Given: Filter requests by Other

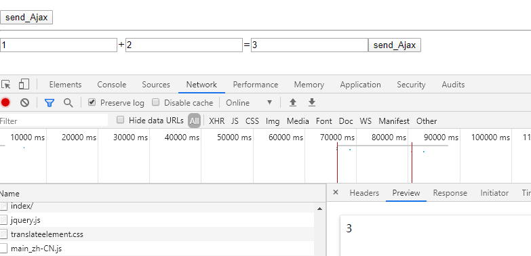Looking at the screenshot, I should (427, 121).
